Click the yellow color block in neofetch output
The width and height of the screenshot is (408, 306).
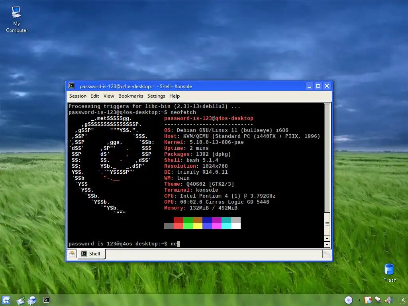click(x=198, y=226)
